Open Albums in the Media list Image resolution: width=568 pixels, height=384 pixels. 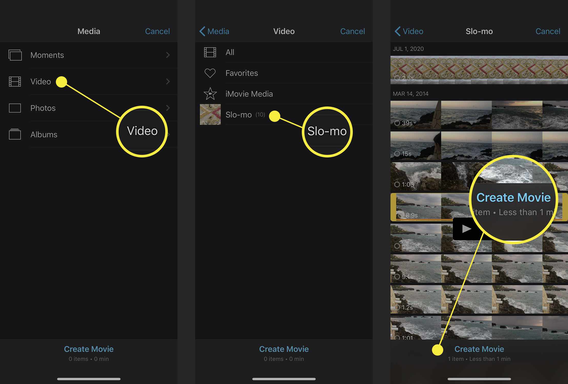click(x=89, y=134)
